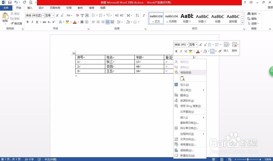Click the Undo arrow in title bar
Viewport: 273px width, 161px height.
[x=16, y=2]
